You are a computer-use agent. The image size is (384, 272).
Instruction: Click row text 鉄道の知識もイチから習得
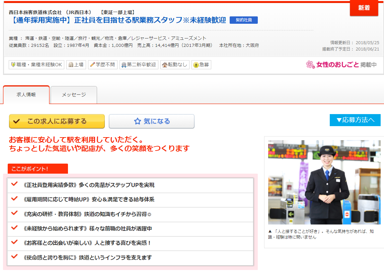coord(118,214)
